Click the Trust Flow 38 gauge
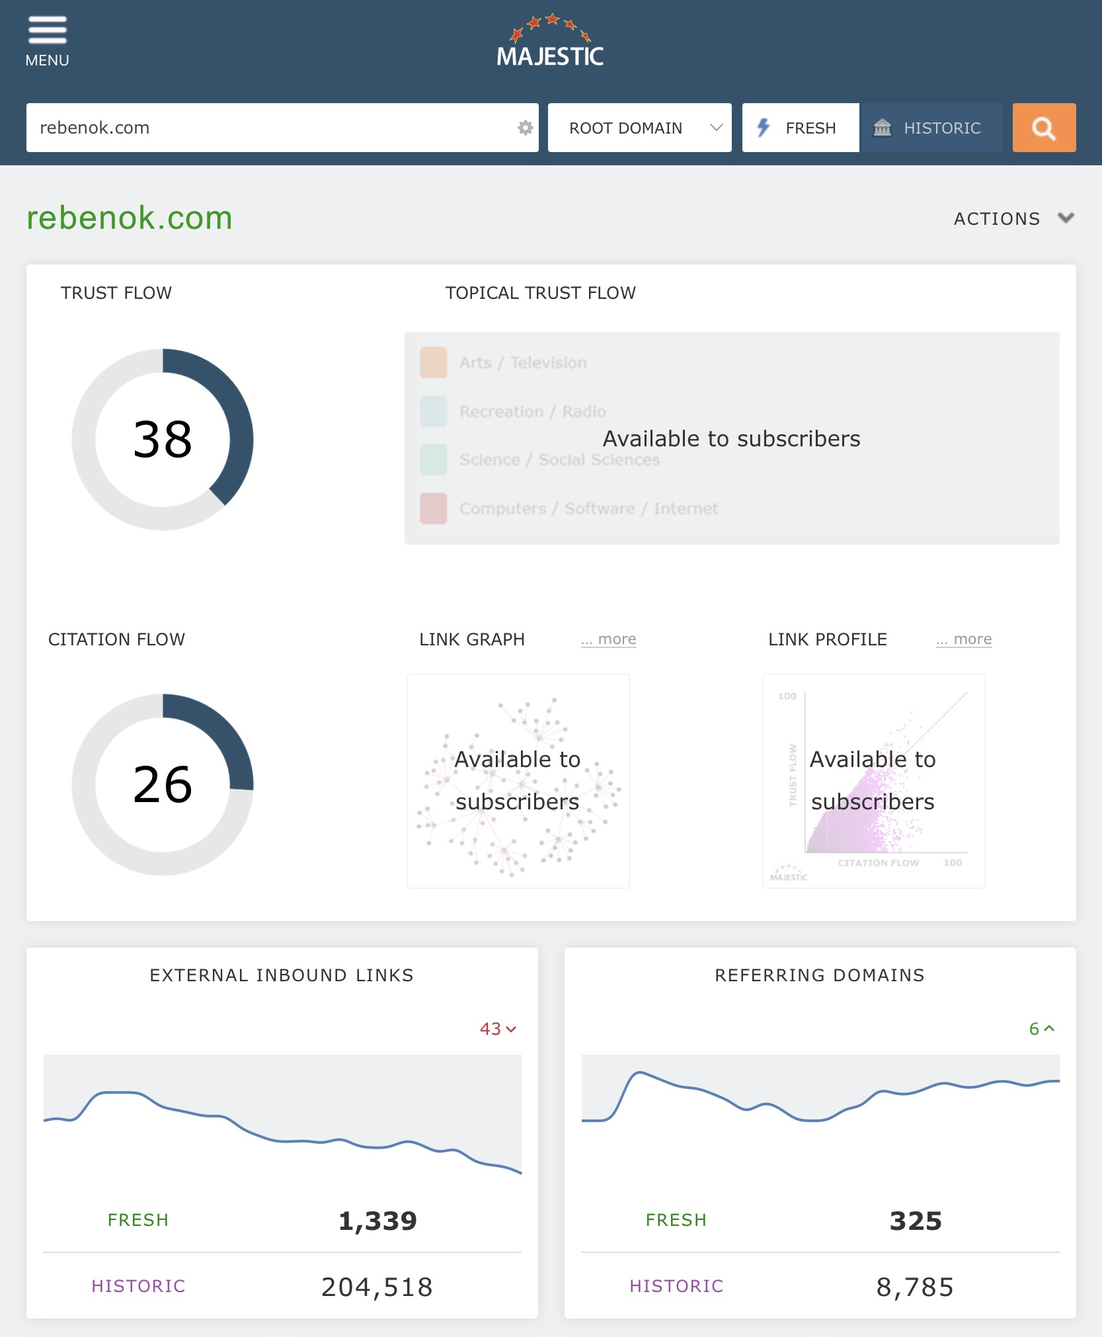Image resolution: width=1102 pixels, height=1337 pixels. pos(163,439)
